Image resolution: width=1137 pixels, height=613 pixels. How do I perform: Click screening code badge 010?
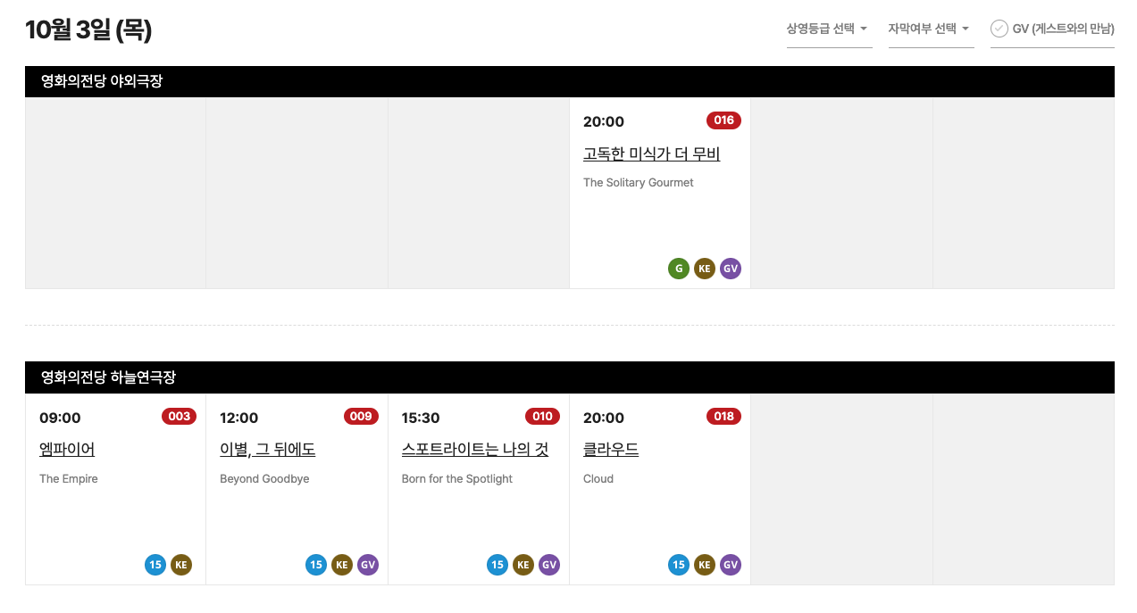(542, 417)
